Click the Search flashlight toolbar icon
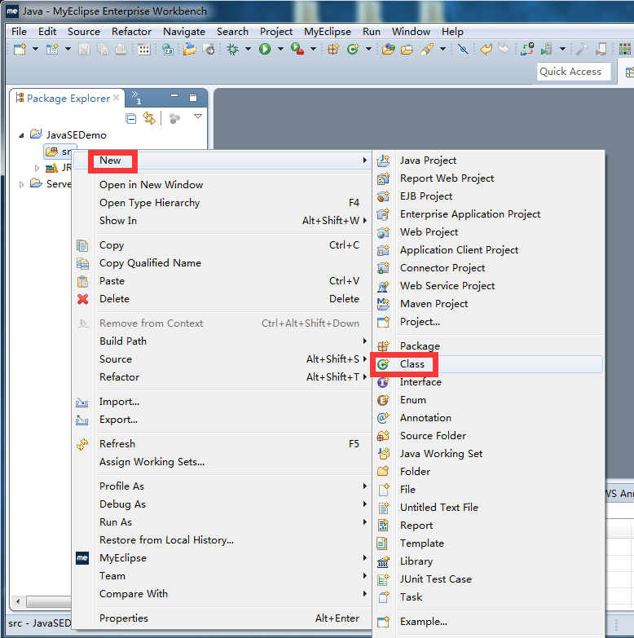Viewport: 634px width, 638px height. click(427, 49)
